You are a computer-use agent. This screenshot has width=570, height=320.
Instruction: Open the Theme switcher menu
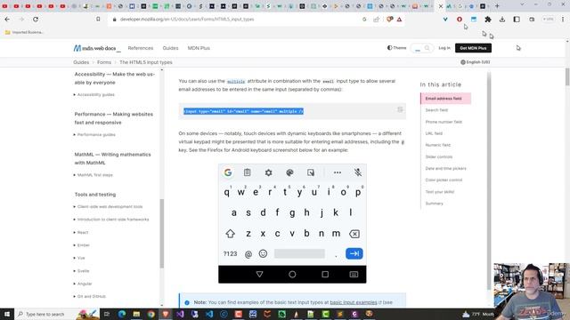click(396, 48)
